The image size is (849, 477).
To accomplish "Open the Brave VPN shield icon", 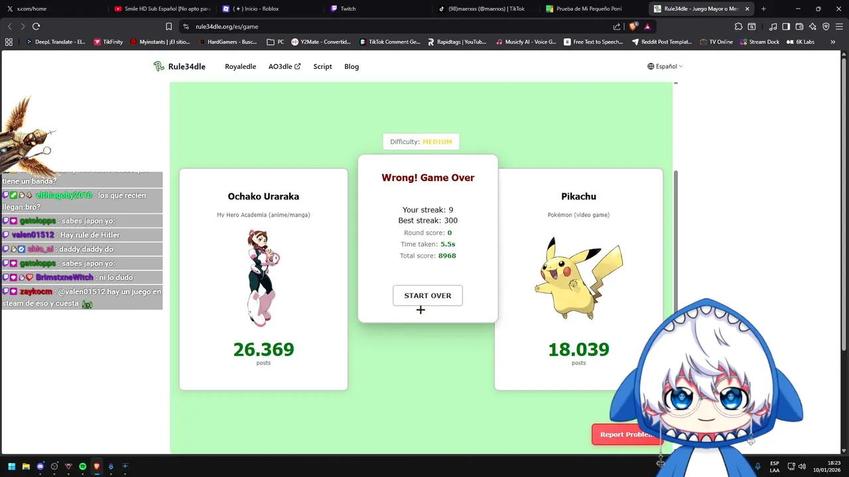I will click(826, 26).
